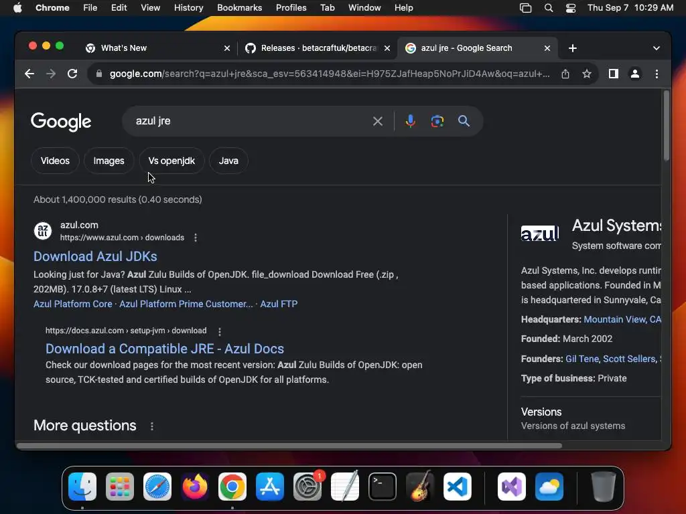
Task: Open the Download Azul JDKs result
Action: 95,256
